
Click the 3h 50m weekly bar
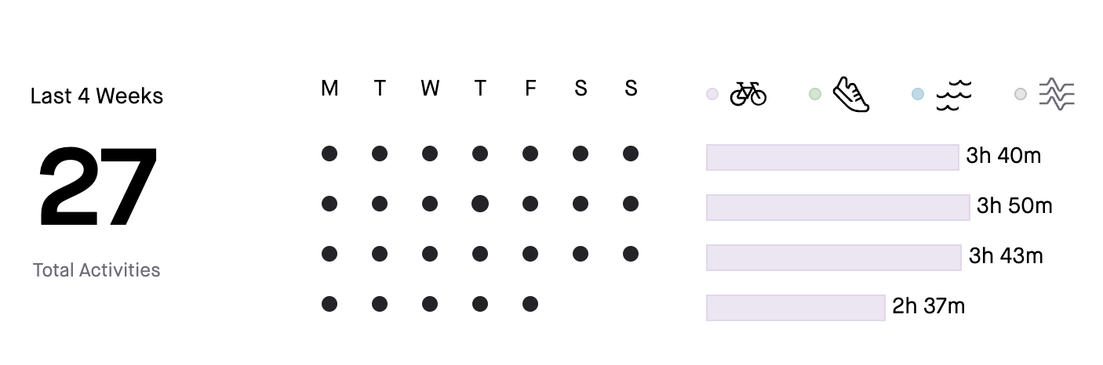click(x=838, y=207)
